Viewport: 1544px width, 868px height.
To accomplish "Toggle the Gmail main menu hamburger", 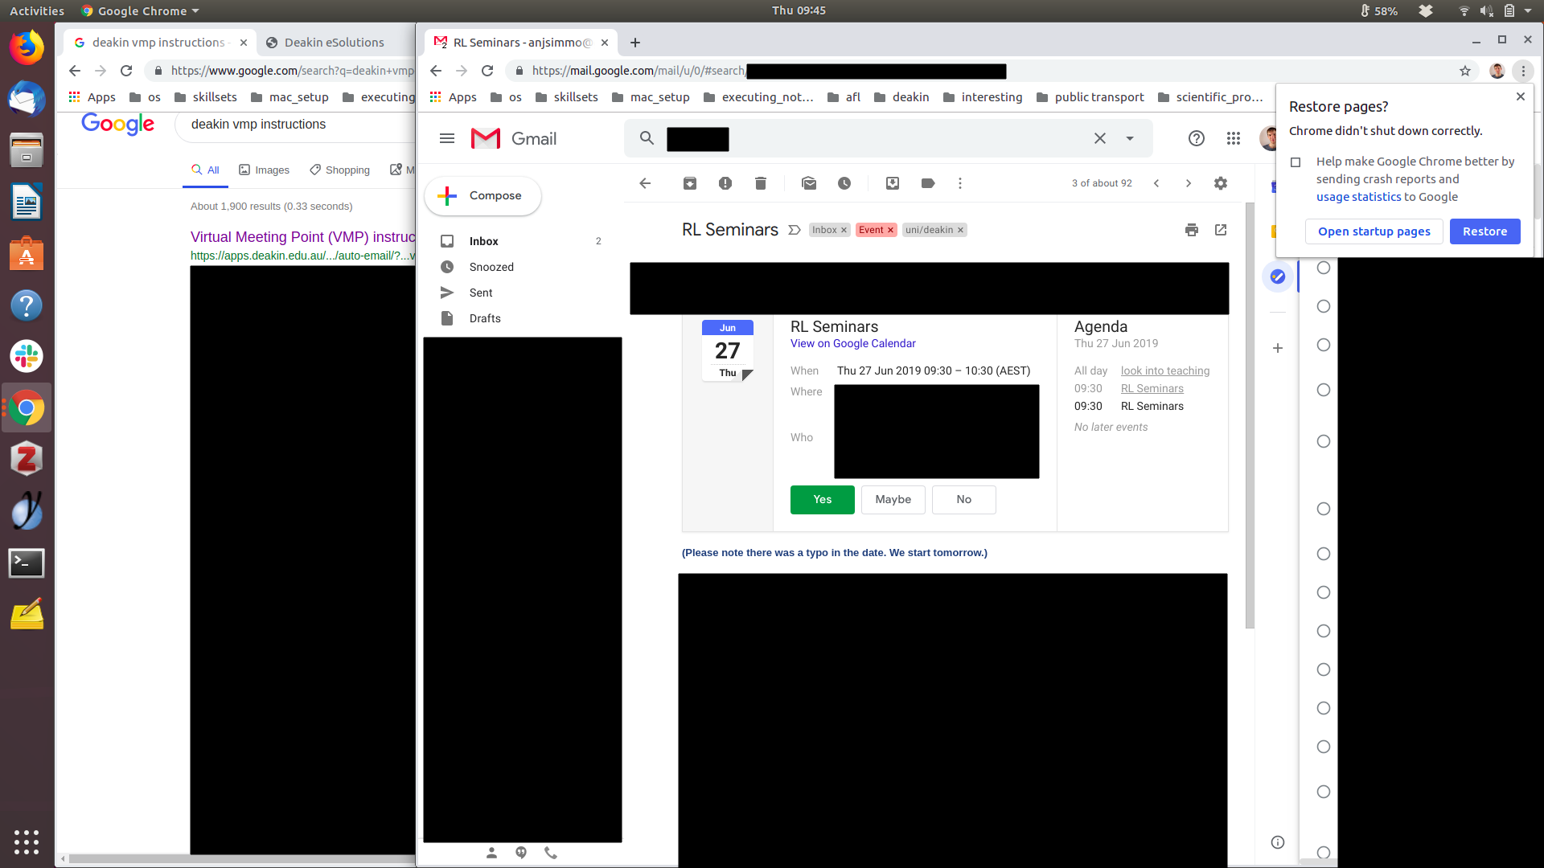I will coord(447,138).
